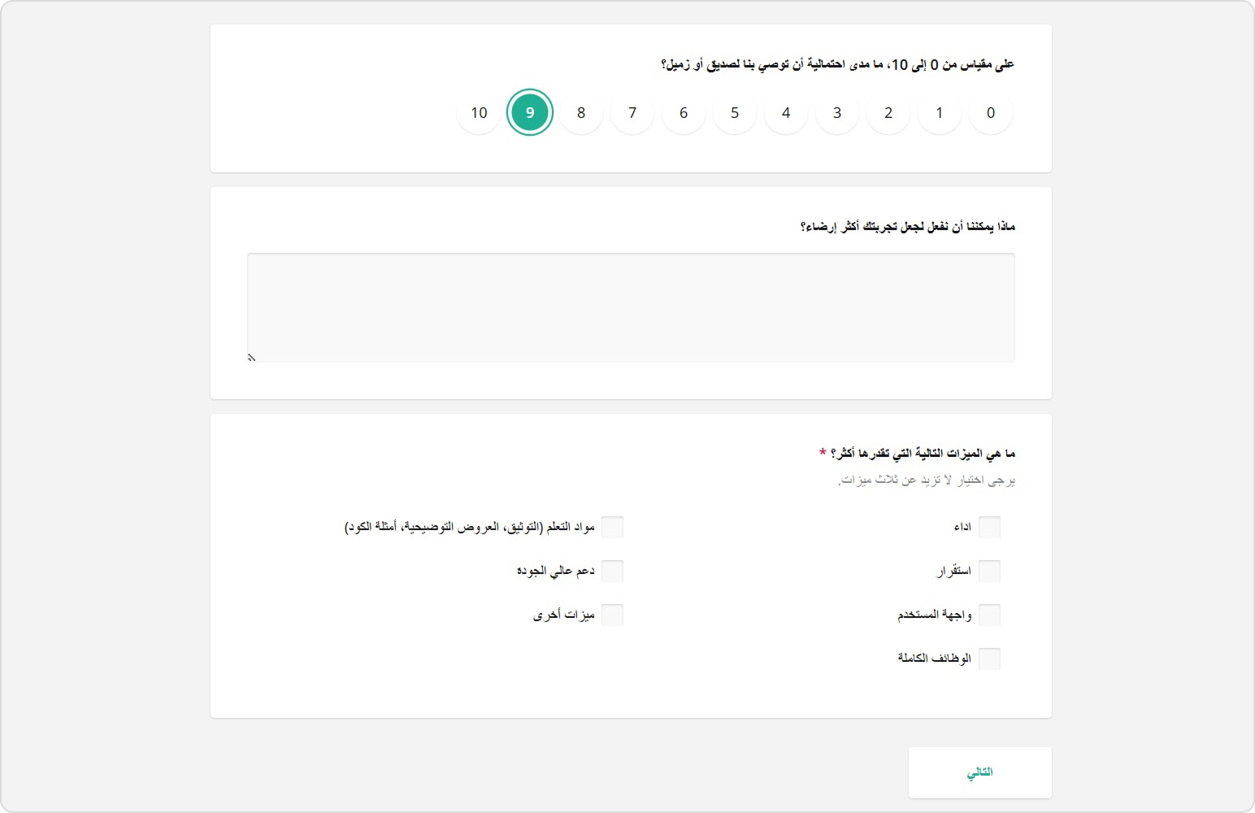1255x813 pixels.
Task: Select rating 3 on the recommendation scale
Action: pos(836,112)
